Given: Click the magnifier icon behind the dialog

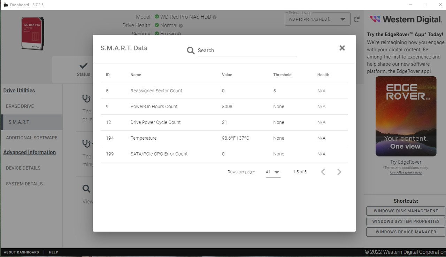Looking at the screenshot, I should pos(86,189).
